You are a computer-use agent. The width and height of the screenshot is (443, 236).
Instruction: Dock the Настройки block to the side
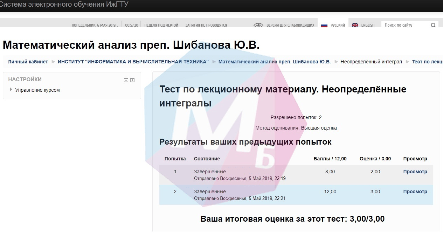point(132,80)
